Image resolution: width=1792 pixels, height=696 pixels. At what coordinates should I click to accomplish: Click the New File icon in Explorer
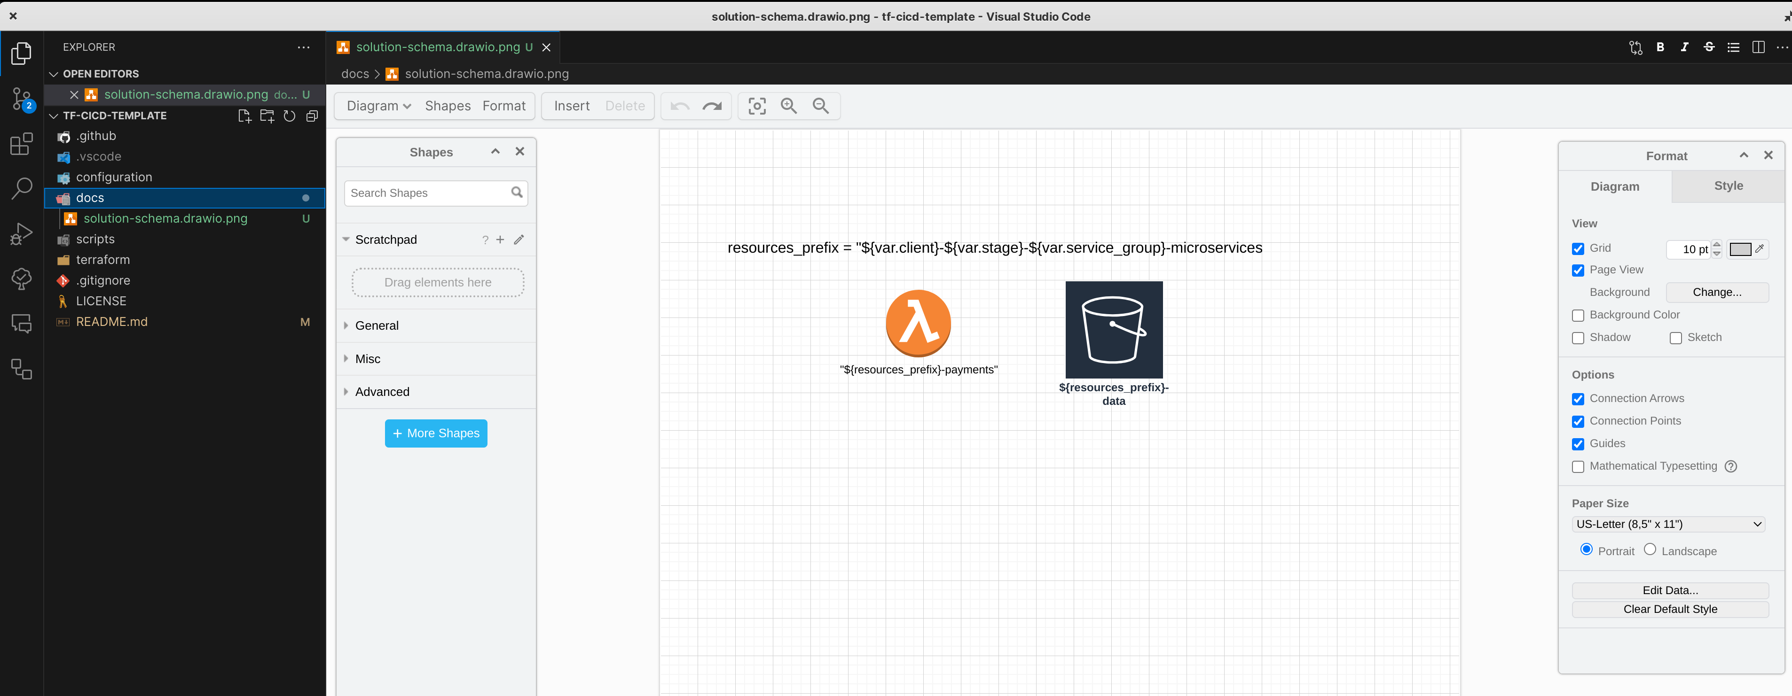tap(244, 116)
